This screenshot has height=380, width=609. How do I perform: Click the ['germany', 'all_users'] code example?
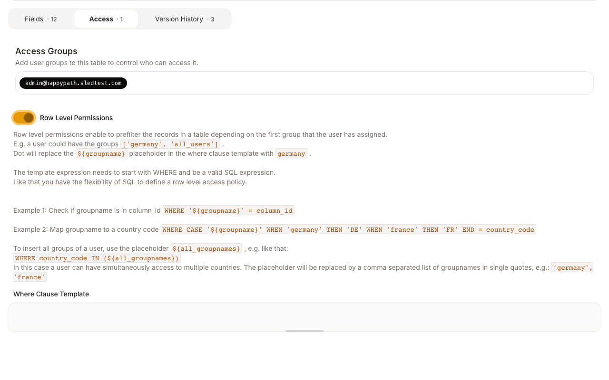(170, 144)
